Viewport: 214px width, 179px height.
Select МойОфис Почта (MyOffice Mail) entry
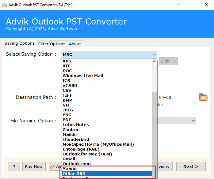pos(107,144)
